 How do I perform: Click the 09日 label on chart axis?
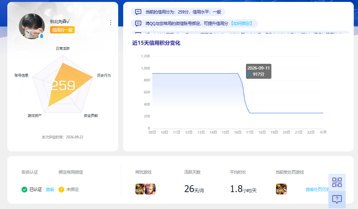(x=152, y=132)
